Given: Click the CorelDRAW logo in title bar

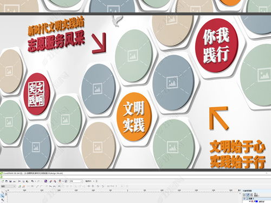Looking at the screenshot, I should [2, 173].
